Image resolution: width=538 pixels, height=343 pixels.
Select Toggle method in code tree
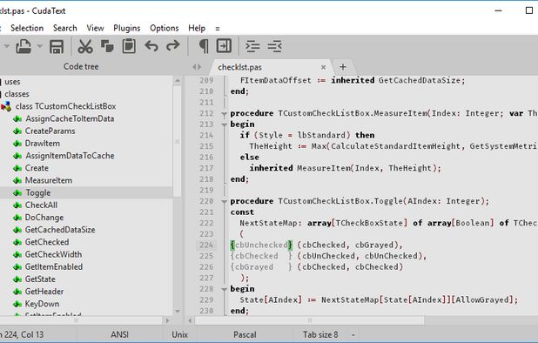click(38, 192)
